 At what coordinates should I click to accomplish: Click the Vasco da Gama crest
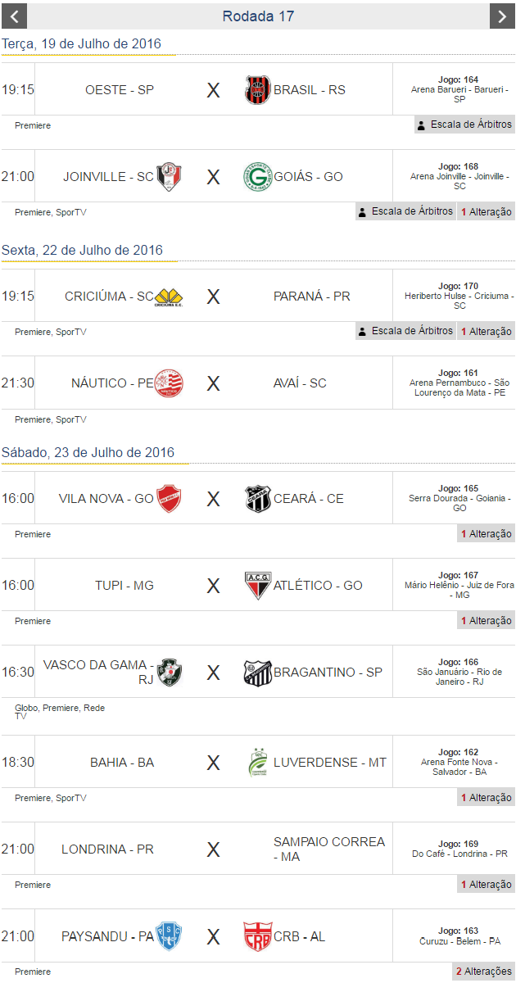click(169, 673)
